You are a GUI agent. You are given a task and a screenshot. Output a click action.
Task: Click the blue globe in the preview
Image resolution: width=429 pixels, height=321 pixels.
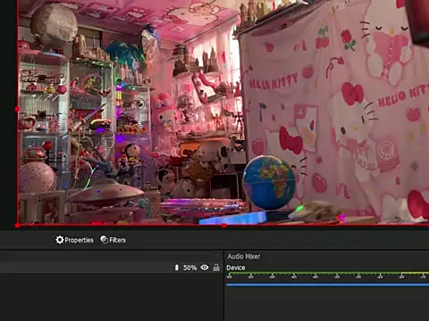coord(269,183)
